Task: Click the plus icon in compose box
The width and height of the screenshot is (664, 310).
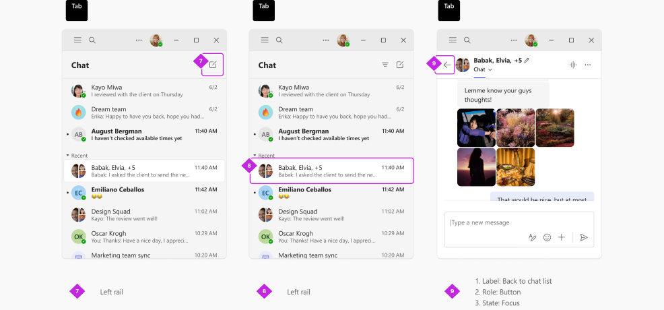Action: (x=562, y=238)
